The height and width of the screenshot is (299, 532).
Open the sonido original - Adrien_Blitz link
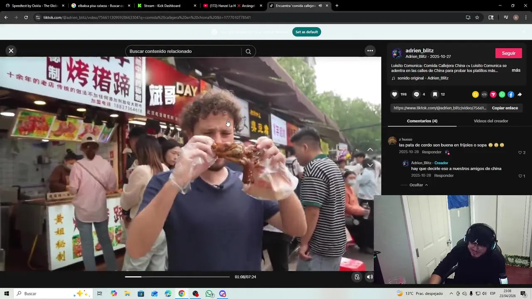click(423, 78)
